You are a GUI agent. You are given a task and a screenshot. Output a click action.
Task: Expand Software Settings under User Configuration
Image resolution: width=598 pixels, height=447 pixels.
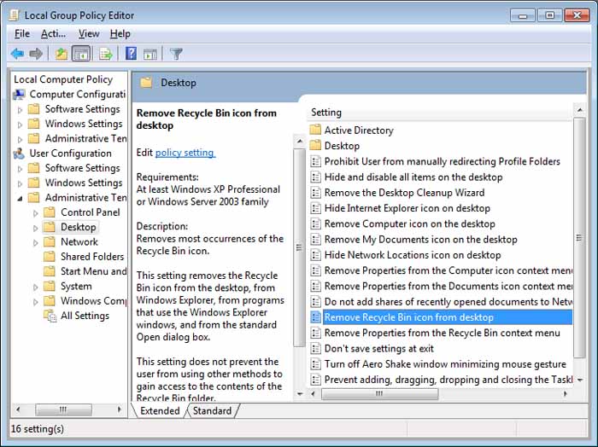coord(21,169)
